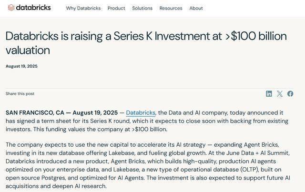Click the August 19, 2025 date label
305x192 pixels.
pos(21,66)
